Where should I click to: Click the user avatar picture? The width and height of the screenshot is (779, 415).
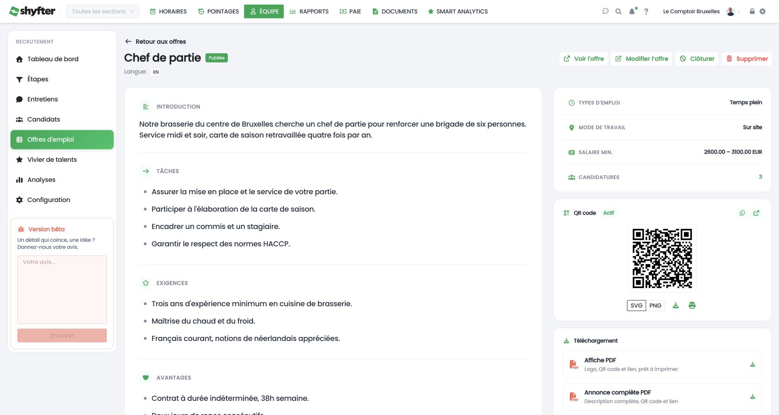[730, 11]
